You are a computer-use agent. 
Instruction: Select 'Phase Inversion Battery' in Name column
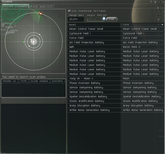[x=85, y=83]
